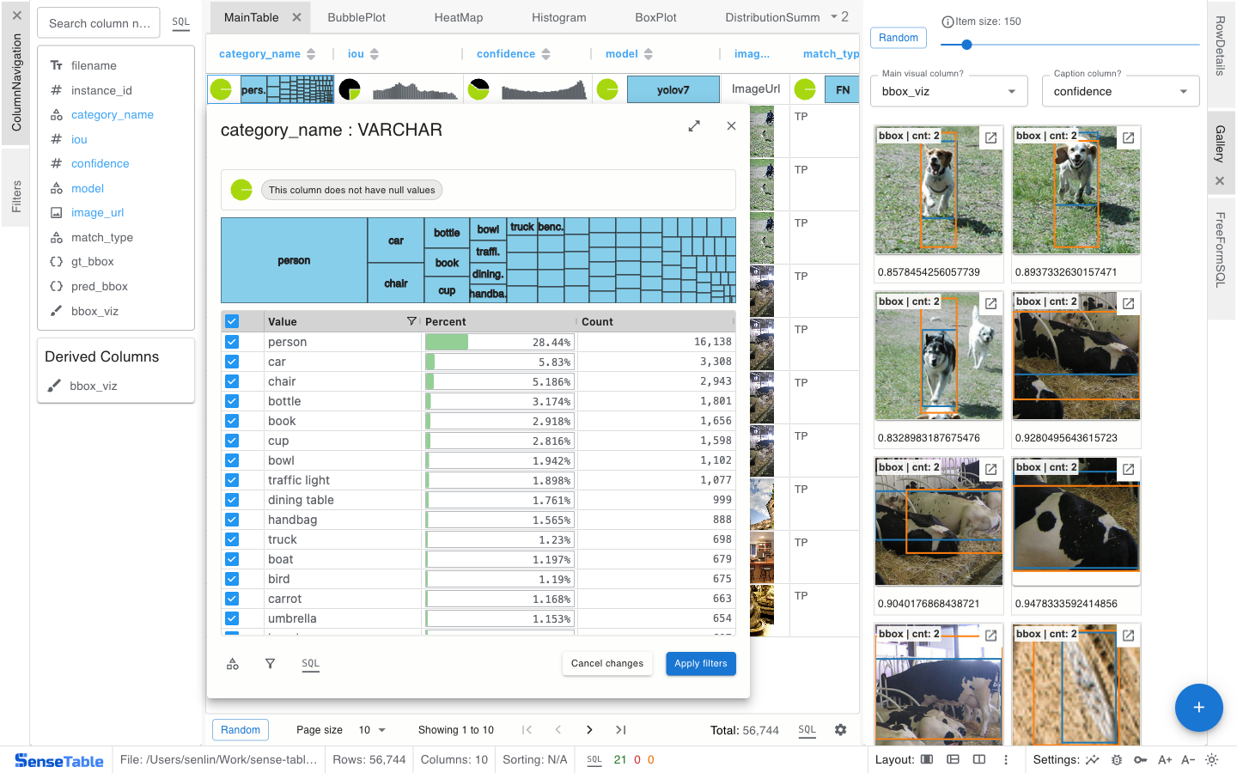Click the filter funnel icon in dialog footer

point(270,664)
